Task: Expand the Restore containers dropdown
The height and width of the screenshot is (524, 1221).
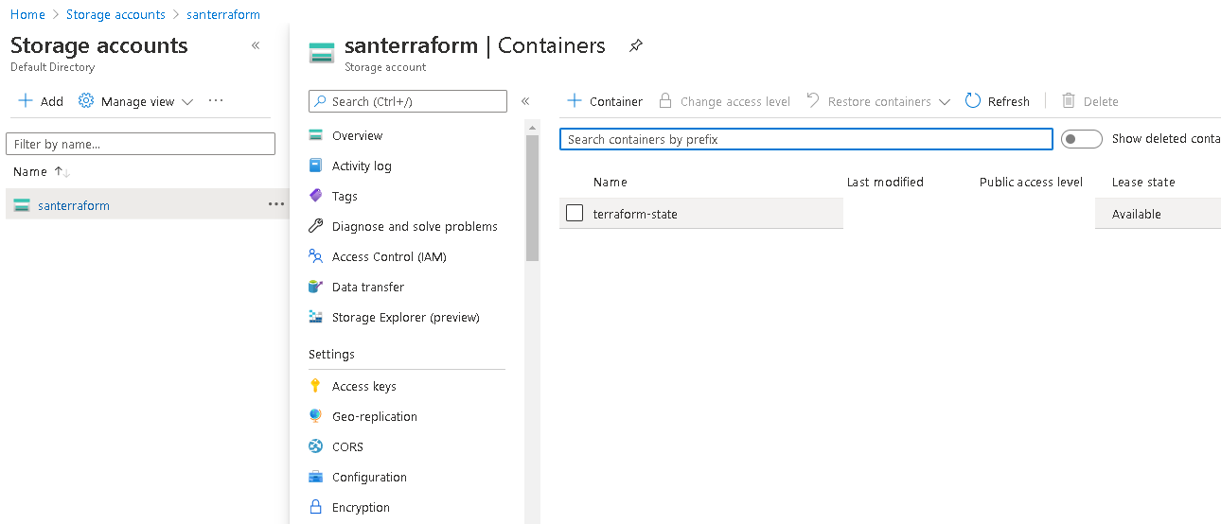Action: pos(944,102)
